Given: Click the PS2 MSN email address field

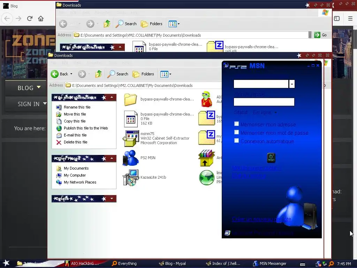Looking at the screenshot, I should point(261,84).
